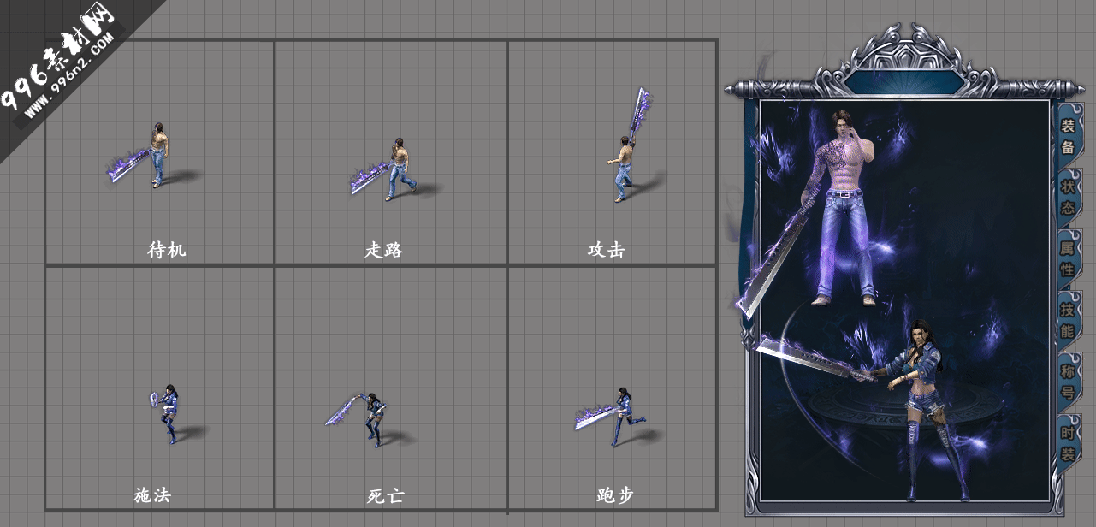Click the 待机 label text
Screen dimensions: 1096x527
tap(166, 250)
